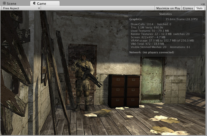The width and height of the screenshot is (207, 136).
Task: Click the Free Aspect up-down arrows
Action: (x=39, y=8)
